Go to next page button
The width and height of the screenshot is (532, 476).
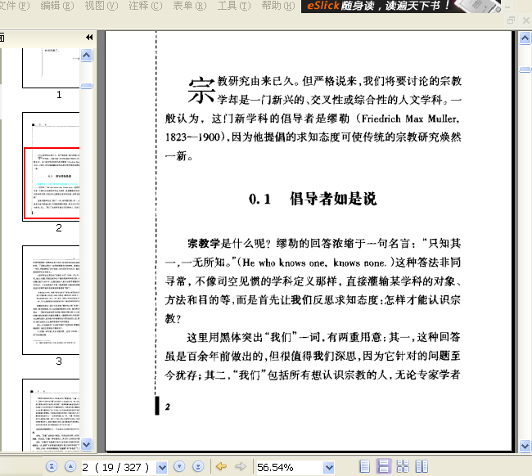coord(179,467)
